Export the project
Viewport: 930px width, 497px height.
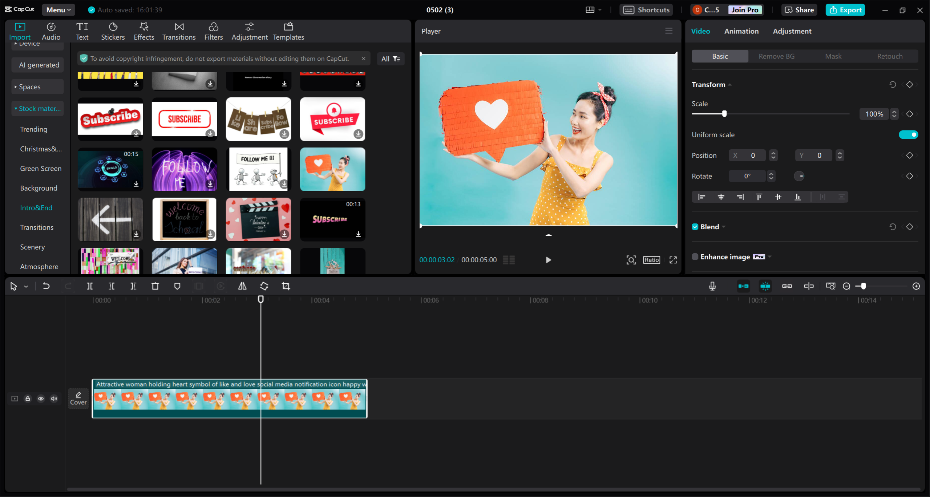tap(845, 10)
